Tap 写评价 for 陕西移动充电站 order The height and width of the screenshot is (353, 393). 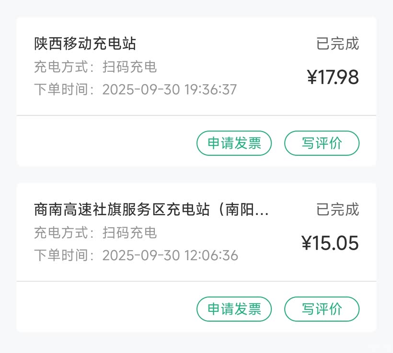point(322,143)
